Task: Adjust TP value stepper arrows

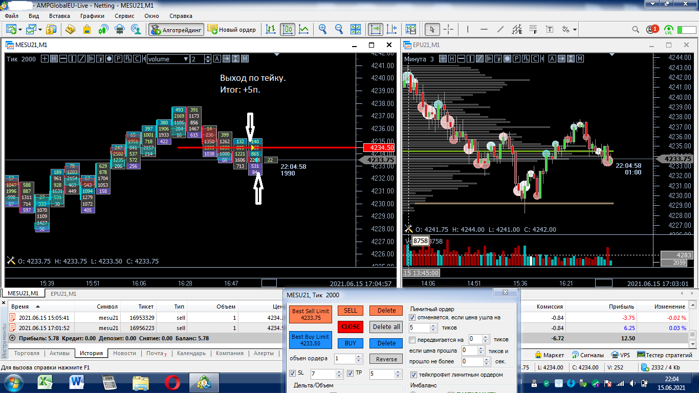Action: tap(398, 374)
